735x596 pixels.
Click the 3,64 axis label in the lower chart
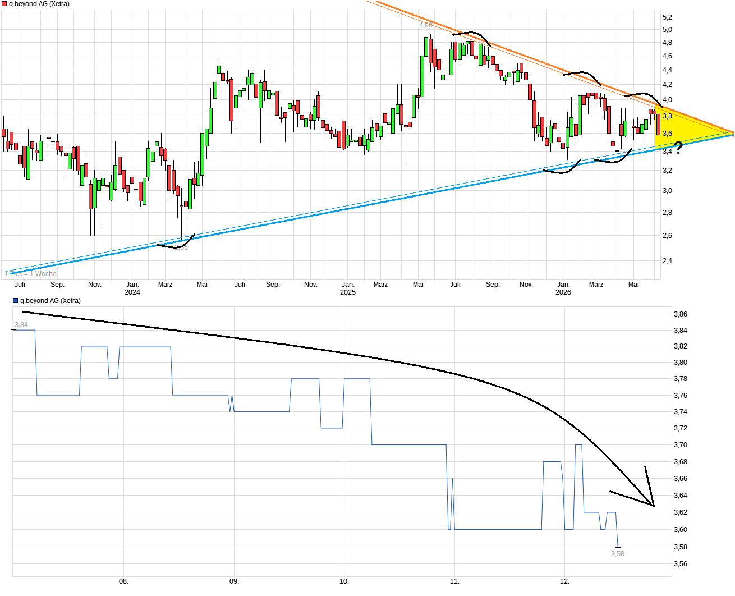[x=680, y=496]
